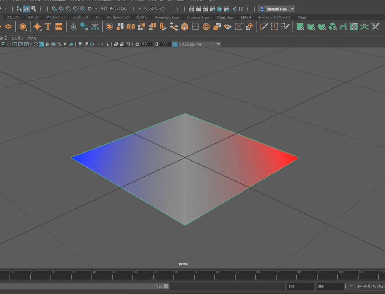
Task: Click the シンメトリ: オフ field
Action: [158, 9]
